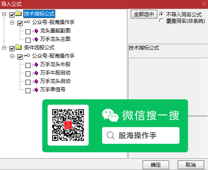Click the magnifier icon in the search box
The image size is (208, 170).
tap(111, 135)
